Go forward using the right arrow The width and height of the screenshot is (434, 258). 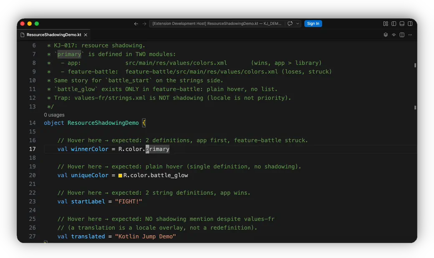click(144, 24)
